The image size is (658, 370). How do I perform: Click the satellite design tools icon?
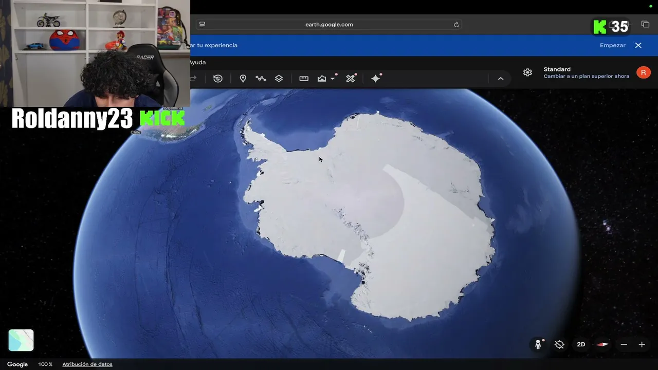tap(351, 79)
